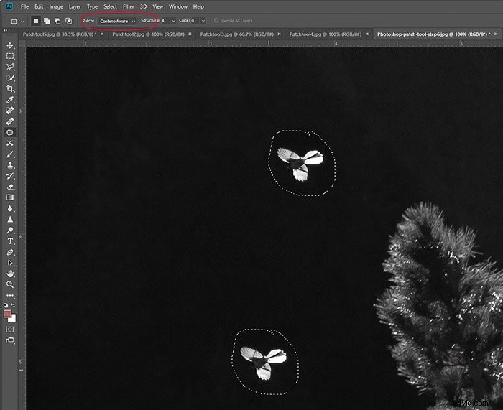Viewport: 503px width, 410px height.
Task: Open the Type menu
Action: click(92, 6)
